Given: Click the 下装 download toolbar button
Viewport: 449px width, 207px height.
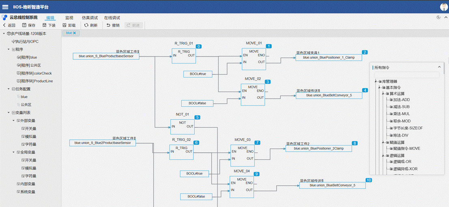Looking at the screenshot, I should click(x=49, y=25).
